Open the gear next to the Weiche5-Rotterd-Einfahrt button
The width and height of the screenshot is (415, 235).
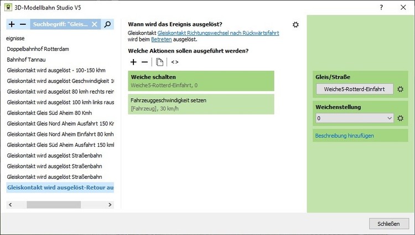point(401,89)
